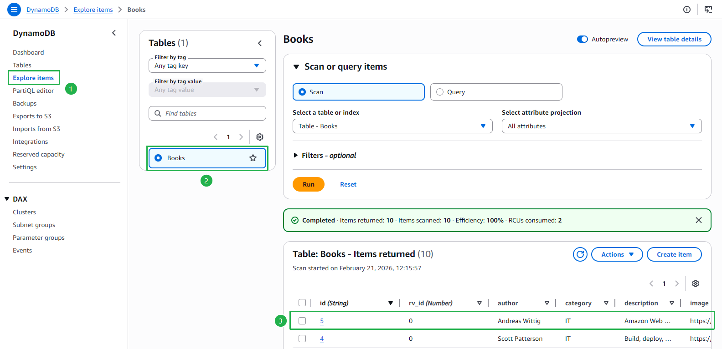Collapse the DynamoDB sidebar with the arrow
The image size is (722, 349).
tap(114, 33)
